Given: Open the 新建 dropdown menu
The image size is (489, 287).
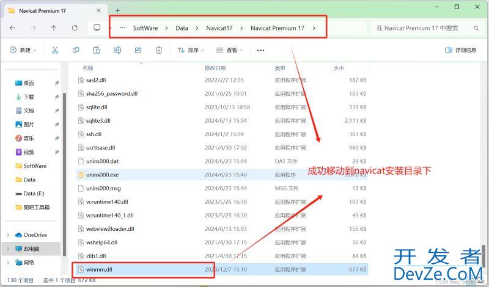Looking at the screenshot, I should pos(23,50).
